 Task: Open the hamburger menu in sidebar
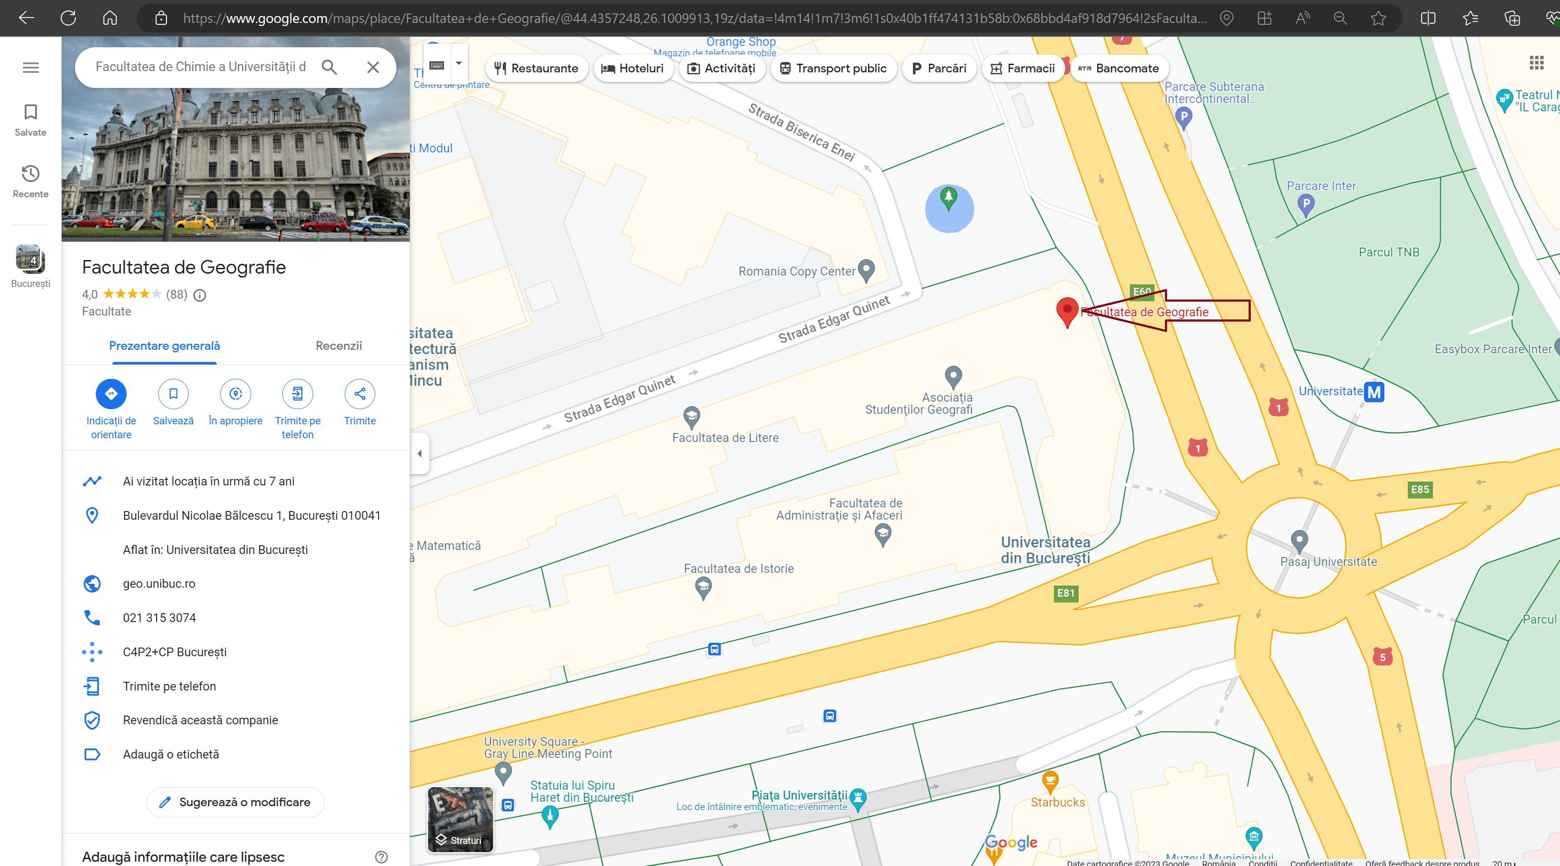pos(30,68)
